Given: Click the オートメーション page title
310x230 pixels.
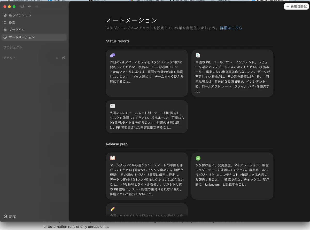Looking at the screenshot, I should [x=131, y=20].
